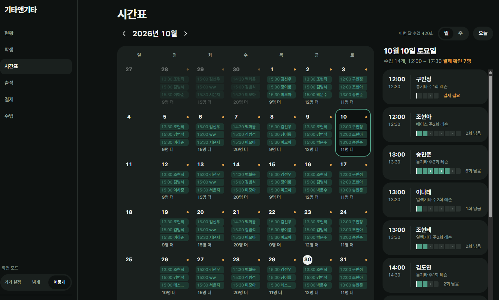Click 구민정 lesson progress bar
Image resolution: width=499 pixels, height=300 pixels.
427,96
